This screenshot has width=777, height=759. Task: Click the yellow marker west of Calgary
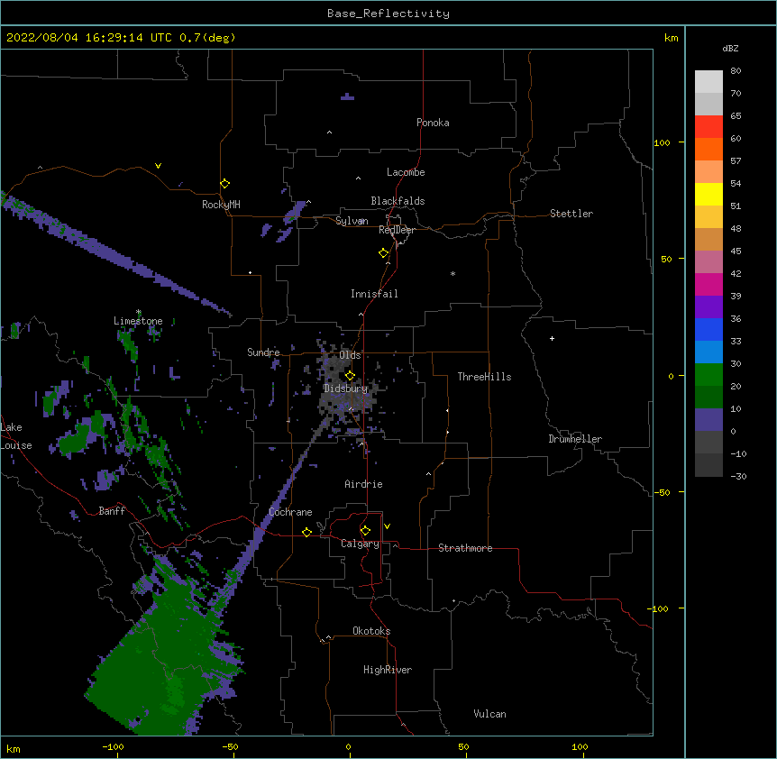306,532
